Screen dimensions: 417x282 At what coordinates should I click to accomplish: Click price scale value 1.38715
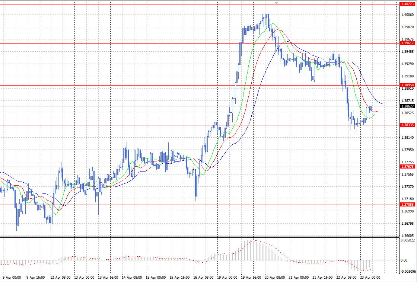407,101
